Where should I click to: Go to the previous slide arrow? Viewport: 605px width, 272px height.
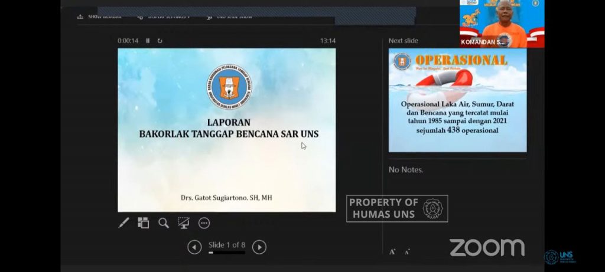[194, 247]
